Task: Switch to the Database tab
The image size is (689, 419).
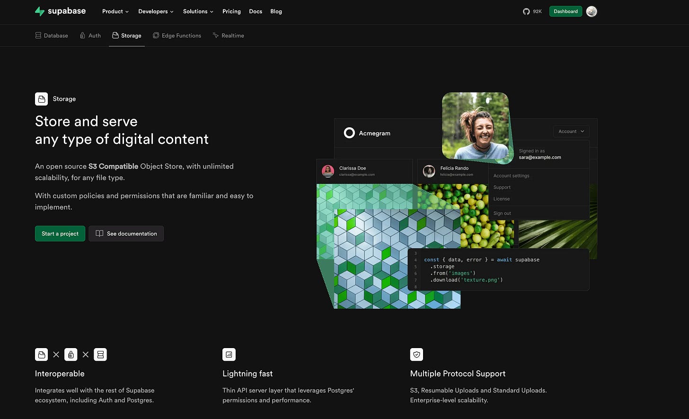Action: [x=52, y=35]
